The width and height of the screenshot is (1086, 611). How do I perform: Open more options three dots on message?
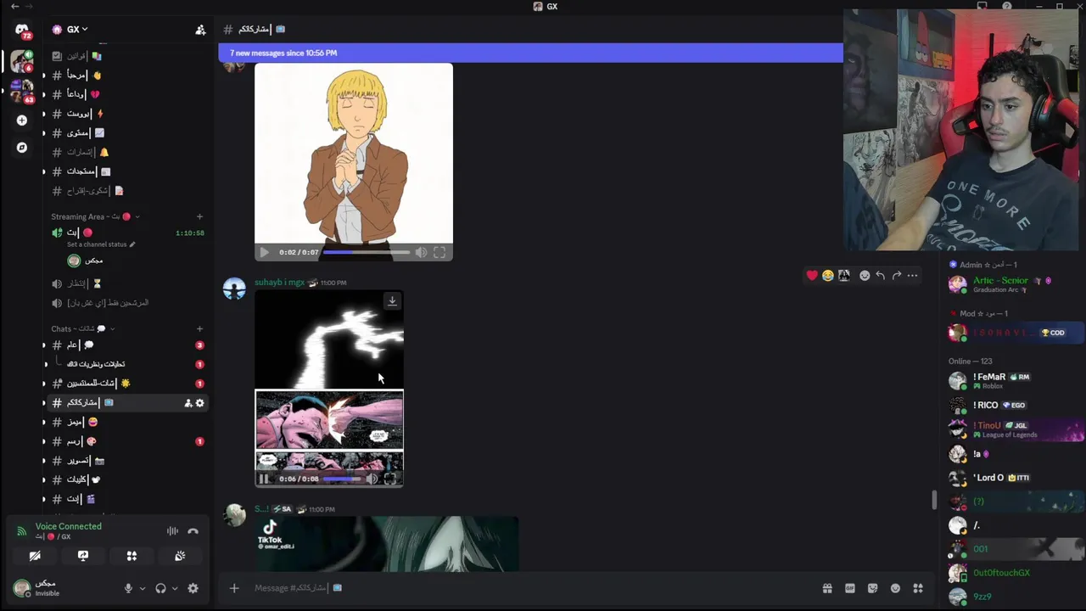(x=913, y=275)
